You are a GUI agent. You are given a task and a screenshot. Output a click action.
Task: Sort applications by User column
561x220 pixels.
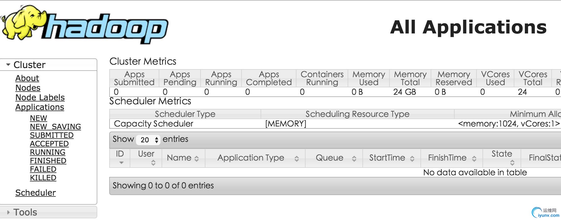point(153,162)
